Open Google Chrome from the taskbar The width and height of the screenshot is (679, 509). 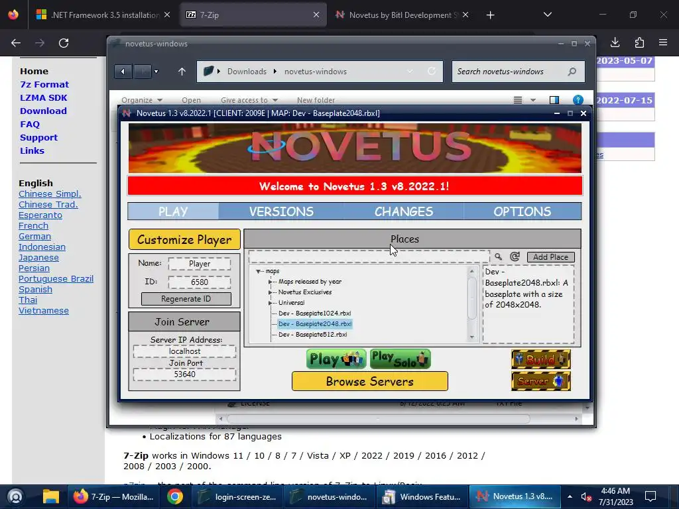click(x=175, y=496)
